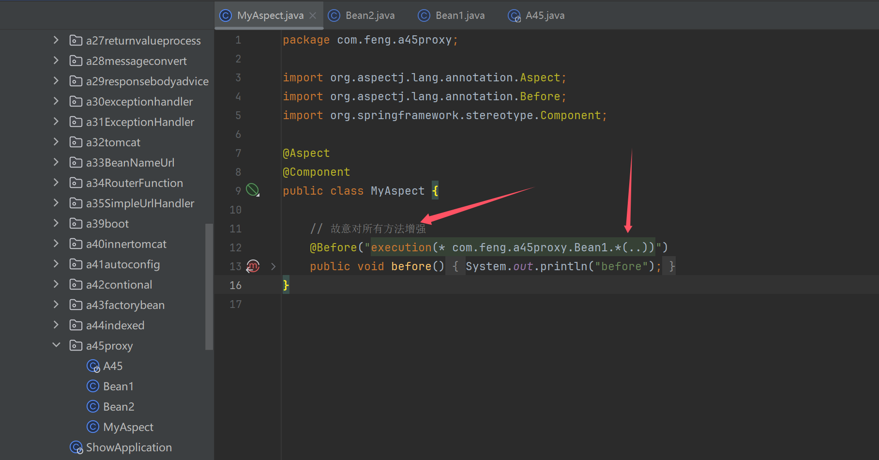The image size is (879, 460).
Task: Expand the a30exceptionhandler package
Action: pyautogui.click(x=56, y=101)
